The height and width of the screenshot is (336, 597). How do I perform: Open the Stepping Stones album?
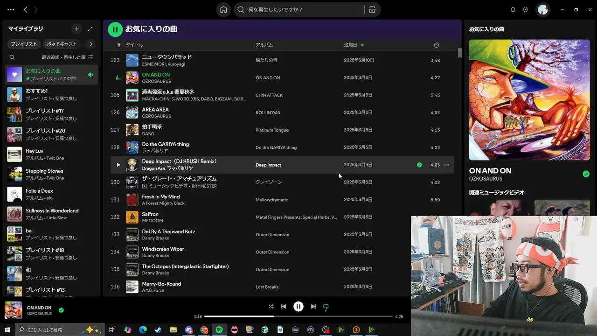click(51, 175)
